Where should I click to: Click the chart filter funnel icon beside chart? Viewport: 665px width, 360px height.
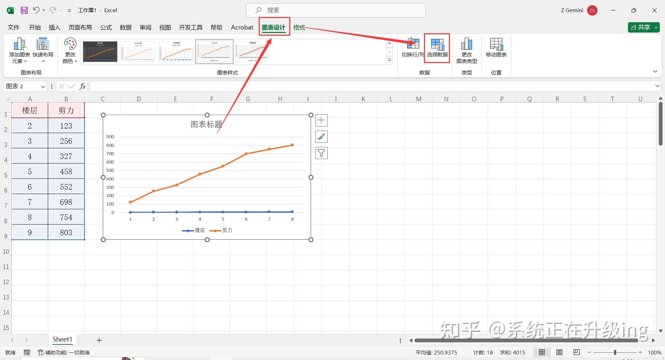[321, 153]
